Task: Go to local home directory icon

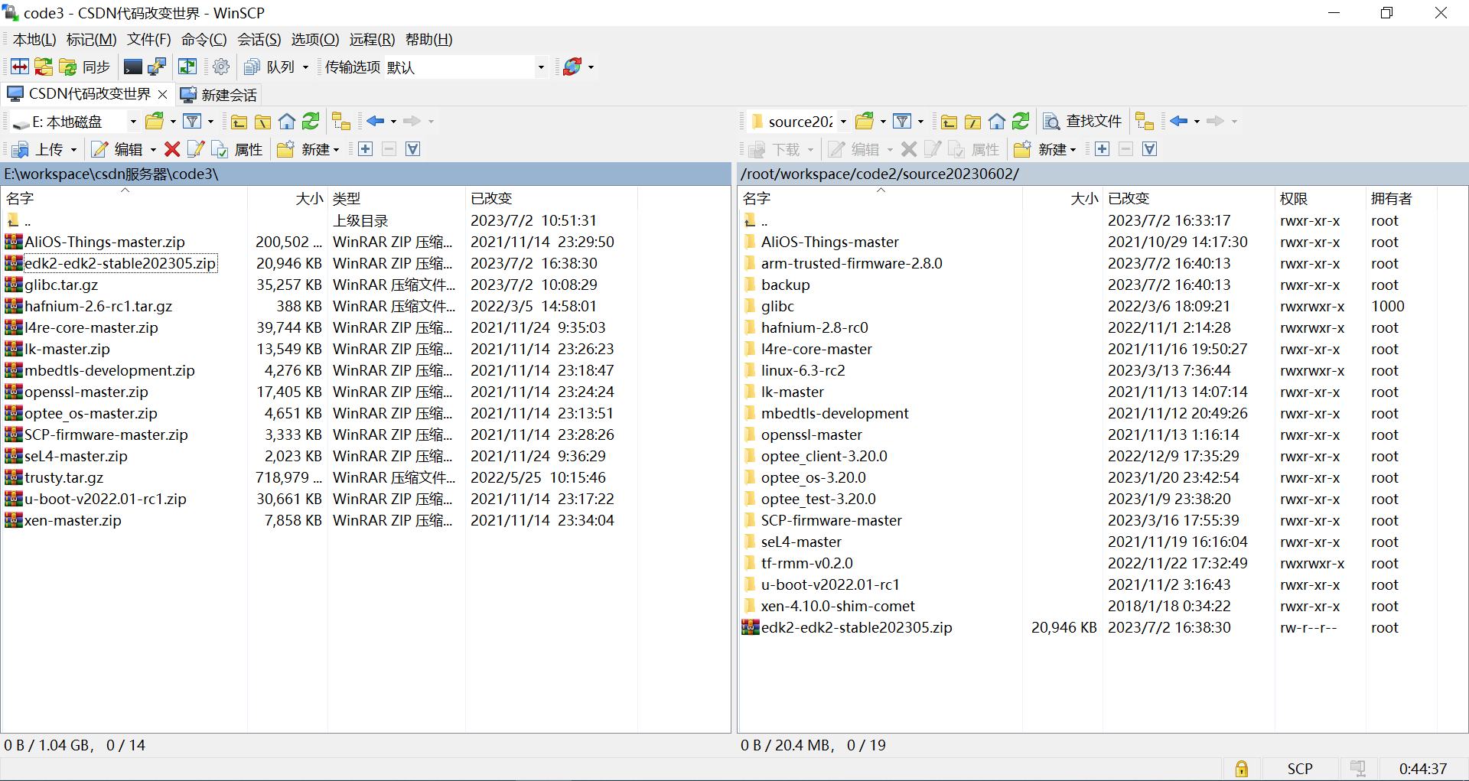Action: (x=287, y=122)
